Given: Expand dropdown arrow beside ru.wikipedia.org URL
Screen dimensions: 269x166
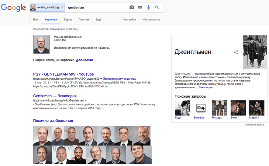Looking at the screenshot, I should coord(86,100).
